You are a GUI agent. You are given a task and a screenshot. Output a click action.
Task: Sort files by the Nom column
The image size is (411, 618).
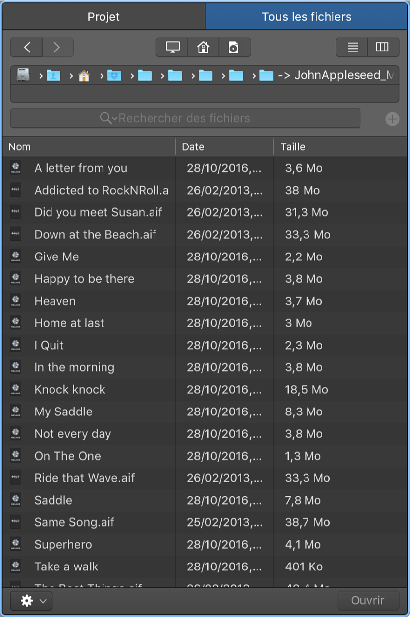pyautogui.click(x=89, y=147)
